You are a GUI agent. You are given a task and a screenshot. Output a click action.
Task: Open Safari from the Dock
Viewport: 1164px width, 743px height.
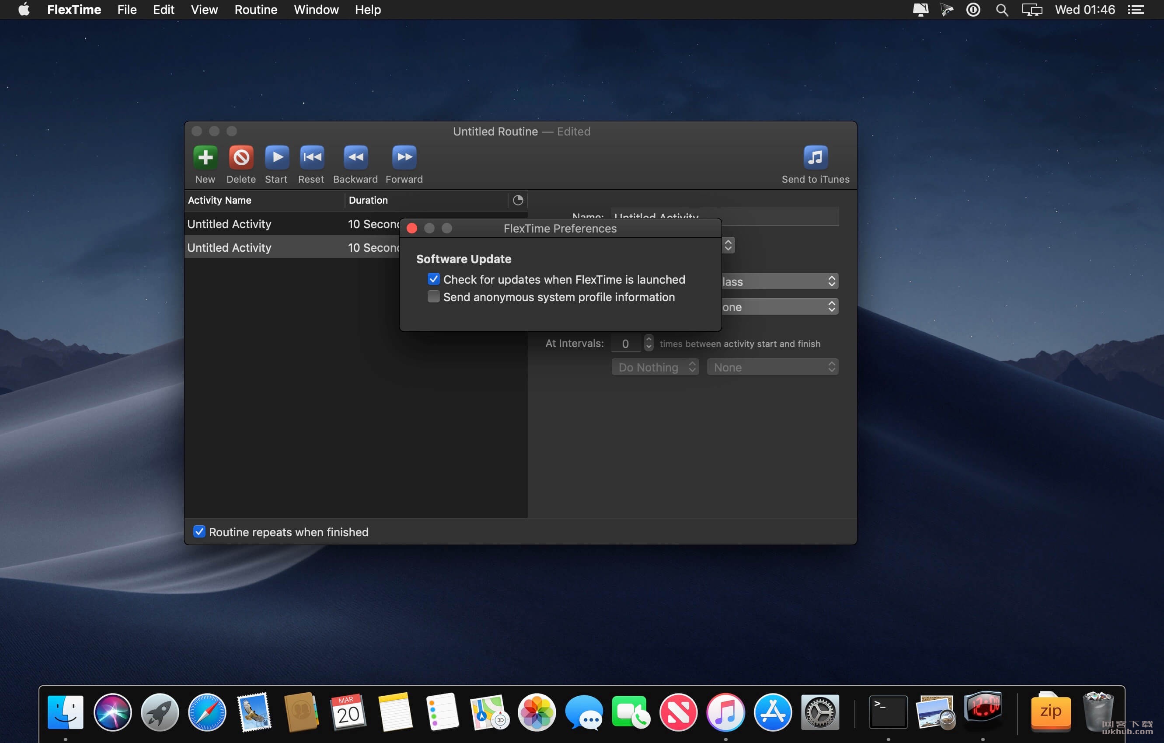(x=207, y=712)
